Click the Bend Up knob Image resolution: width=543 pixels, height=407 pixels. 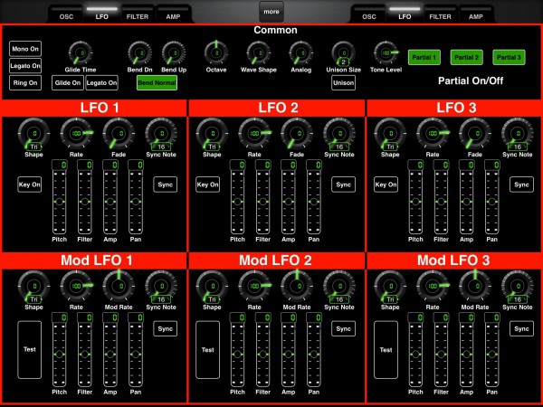[174, 53]
